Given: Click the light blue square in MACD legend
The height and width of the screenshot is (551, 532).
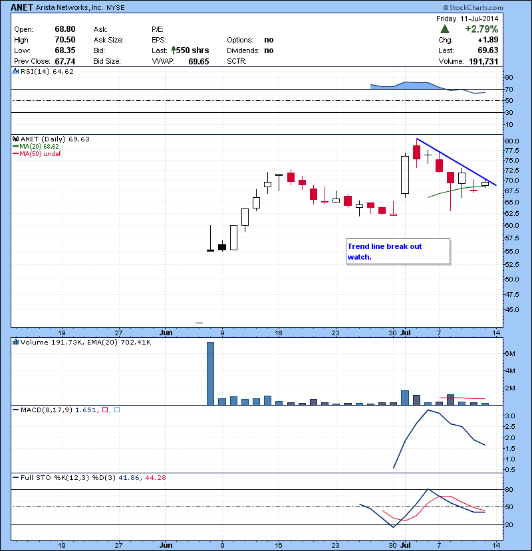Looking at the screenshot, I should tap(117, 410).
